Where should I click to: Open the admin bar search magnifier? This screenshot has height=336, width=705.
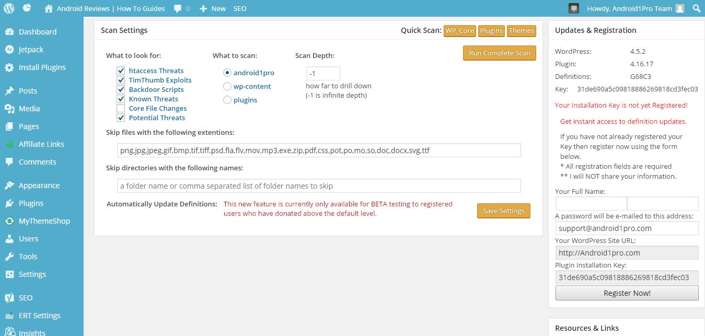[696, 8]
